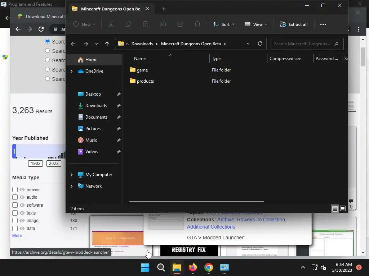Screen dimensions: 369x276
Task: Expand the Network tree node
Action: [x=72, y=186]
